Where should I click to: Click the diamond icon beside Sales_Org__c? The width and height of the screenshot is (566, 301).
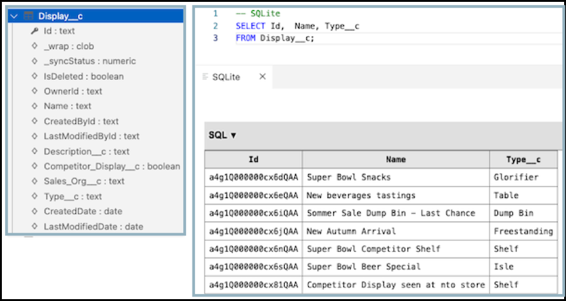(34, 181)
